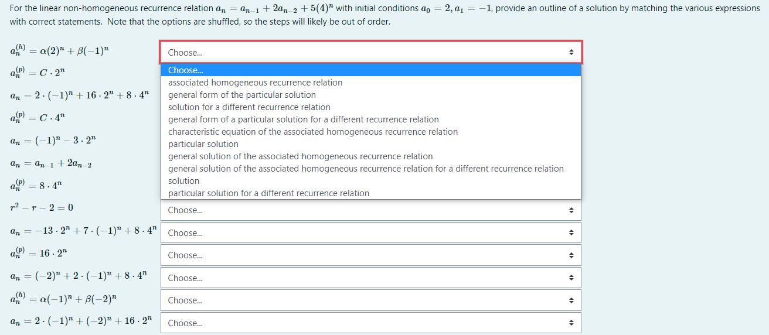
Task: Open dropdown beside particular solution 16·2ⁿ
Action: pyautogui.click(x=371, y=255)
